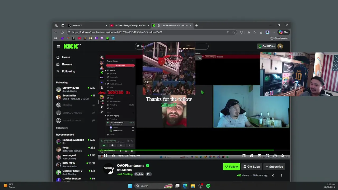Image resolution: width=338 pixels, height=190 pixels.
Task: Open Ryda recommended channel
Action: (x=76, y=149)
